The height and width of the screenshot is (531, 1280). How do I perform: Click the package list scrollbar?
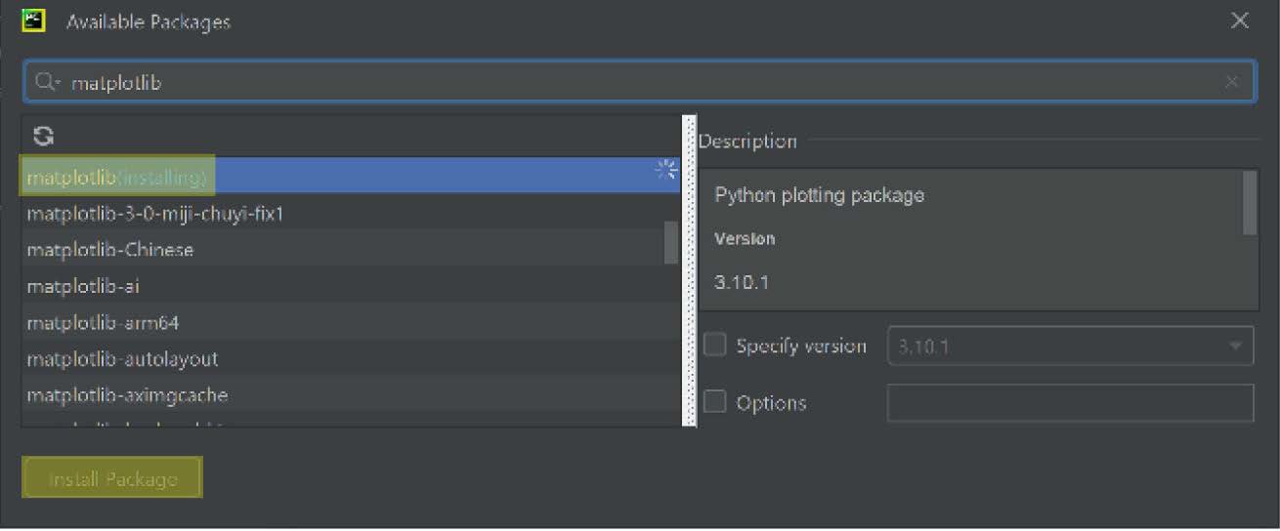pyautogui.click(x=671, y=242)
